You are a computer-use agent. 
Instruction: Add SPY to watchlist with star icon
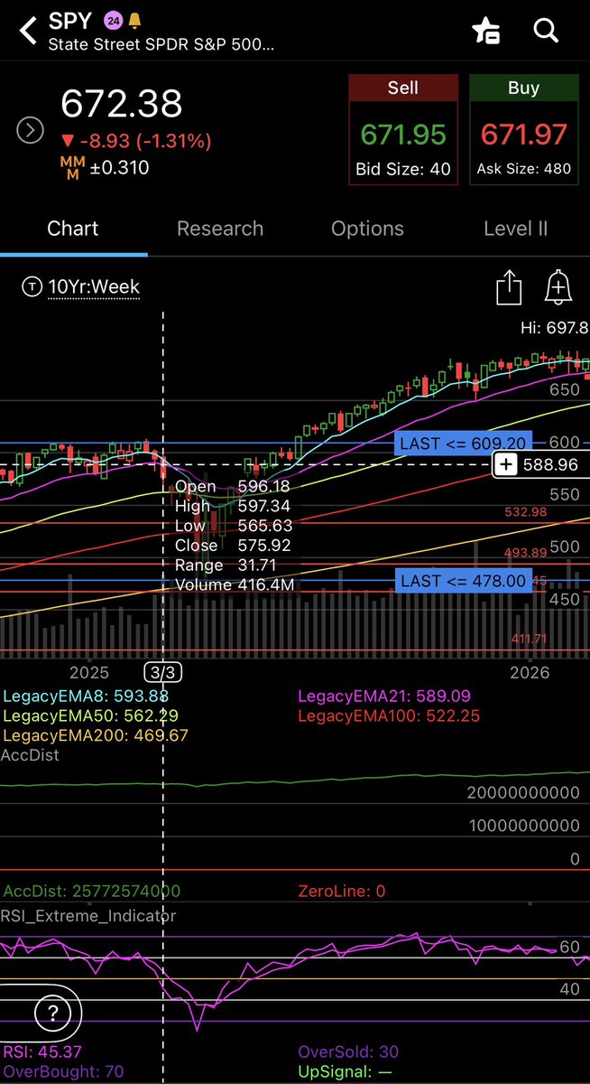click(486, 31)
